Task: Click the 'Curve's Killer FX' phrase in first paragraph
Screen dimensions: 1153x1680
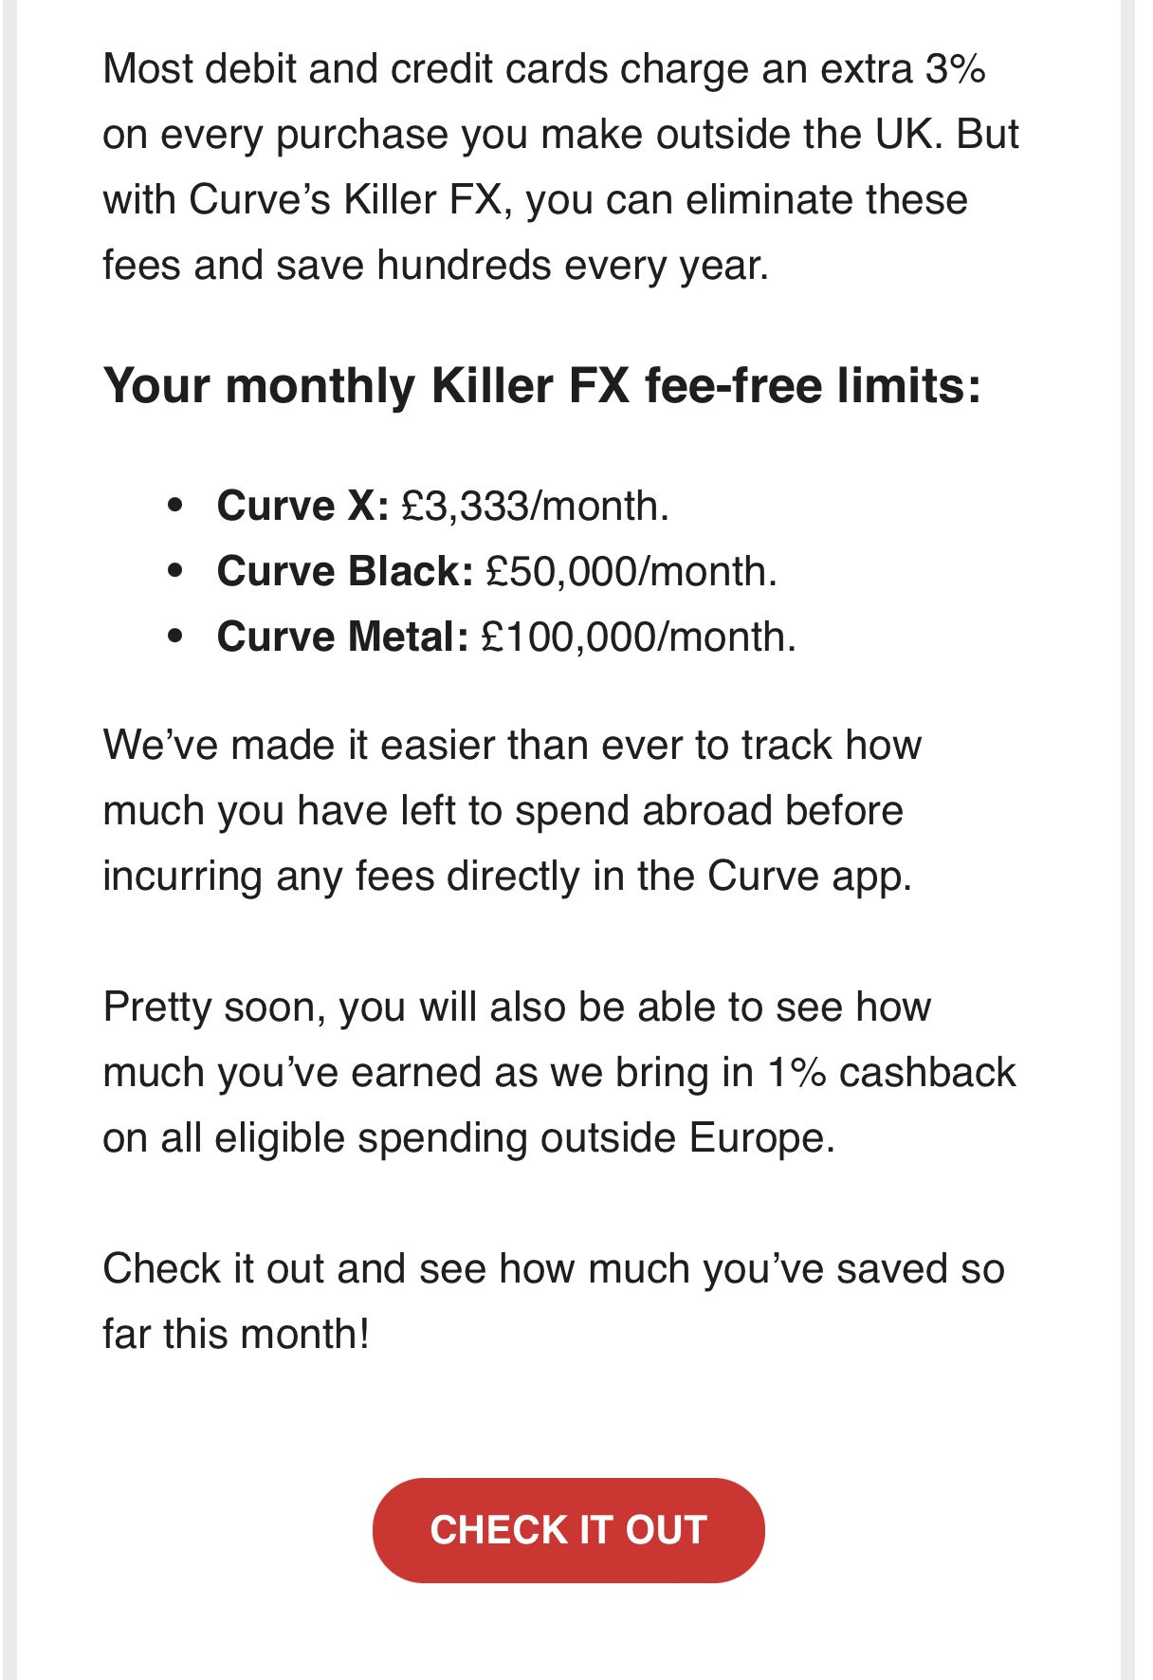Action: pos(344,200)
